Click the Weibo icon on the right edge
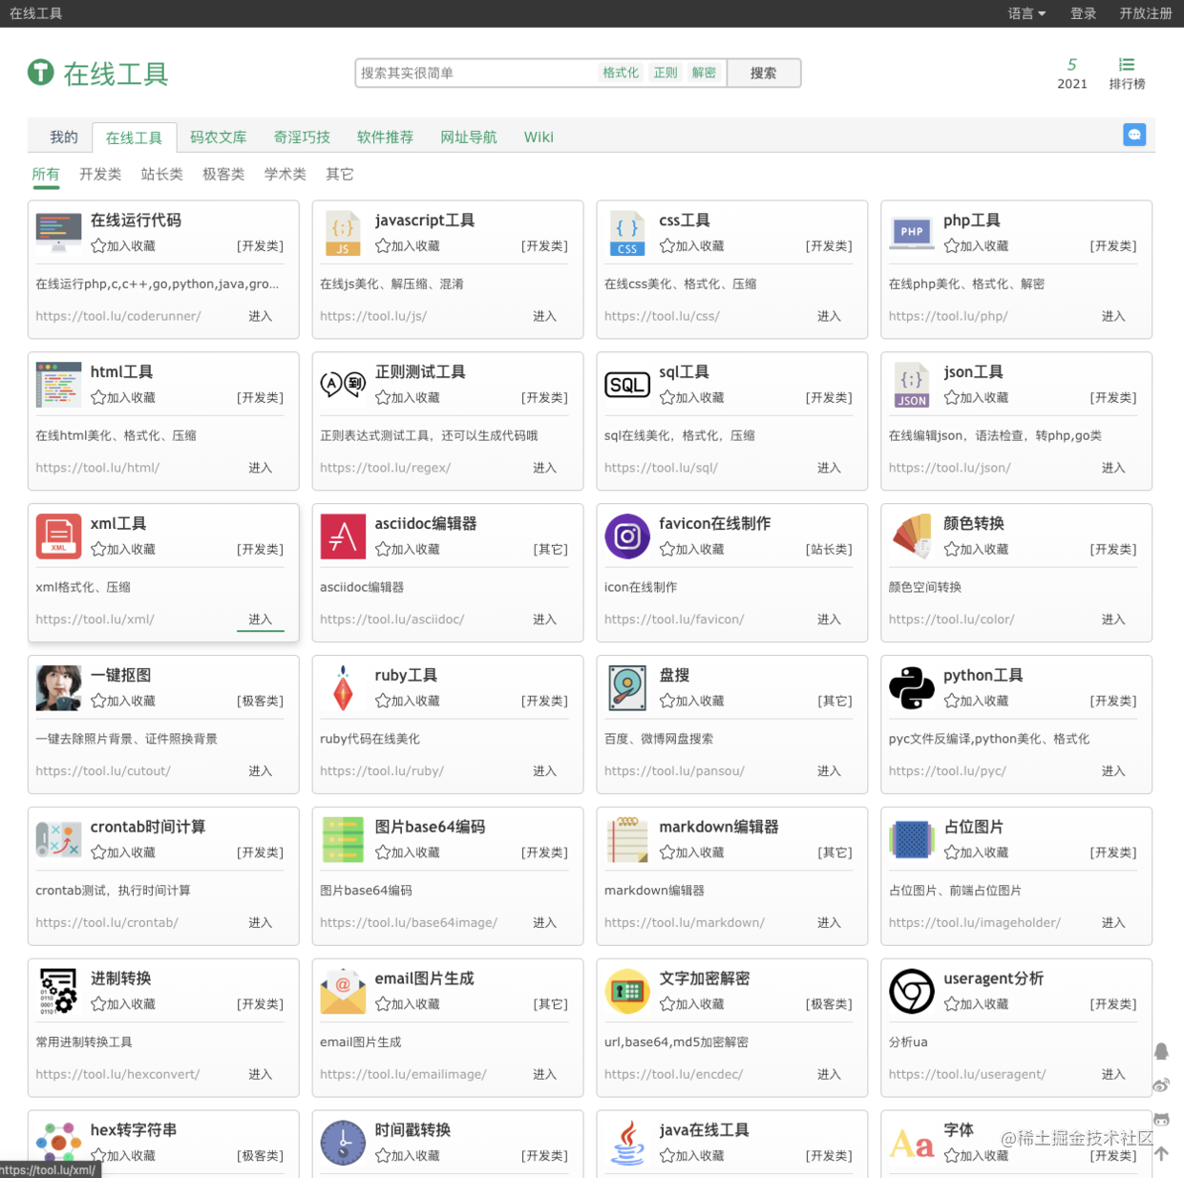1184x1178 pixels. (1161, 1085)
